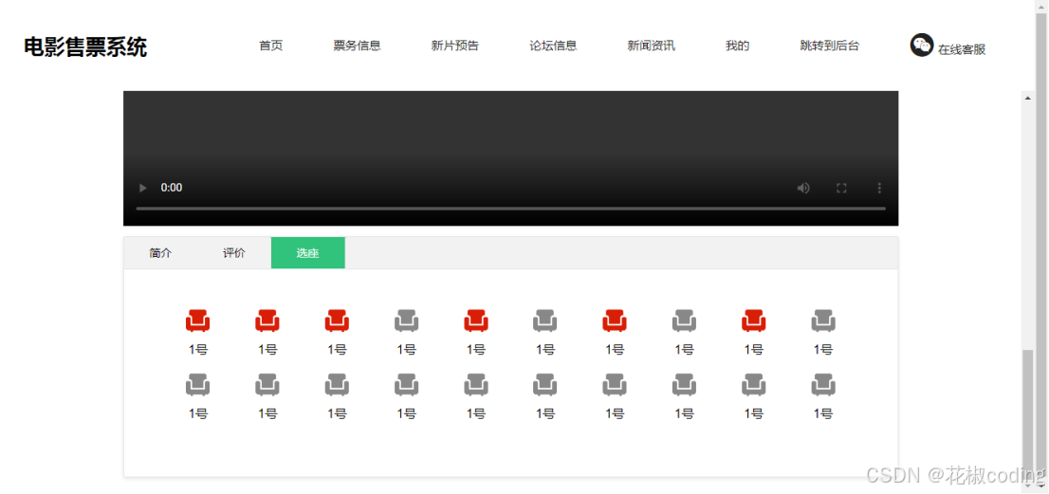Switch to the 评价 tab
The width and height of the screenshot is (1049, 494).
pyautogui.click(x=234, y=252)
